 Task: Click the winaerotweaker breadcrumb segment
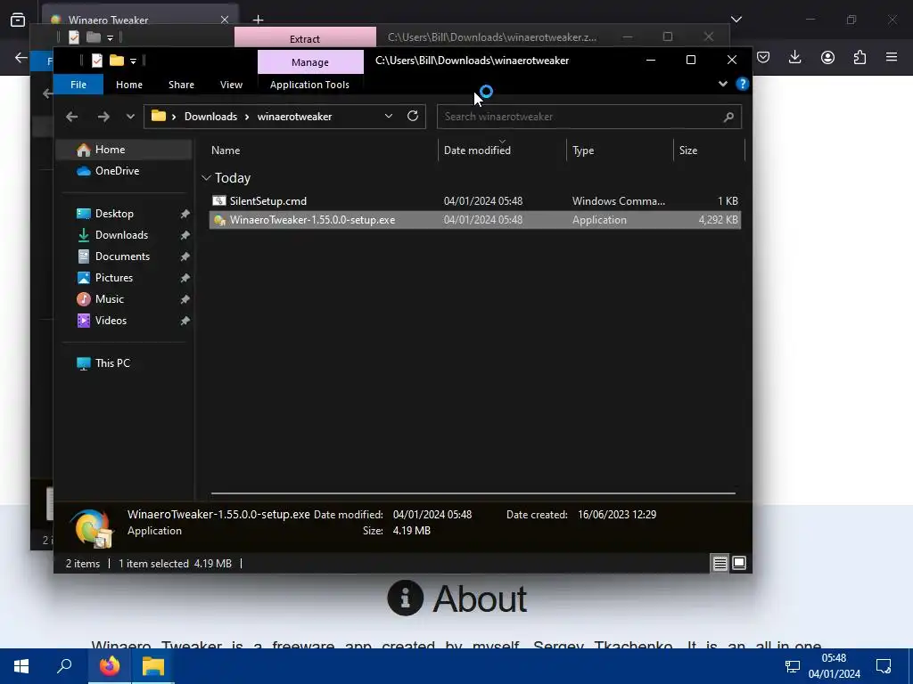[294, 117]
